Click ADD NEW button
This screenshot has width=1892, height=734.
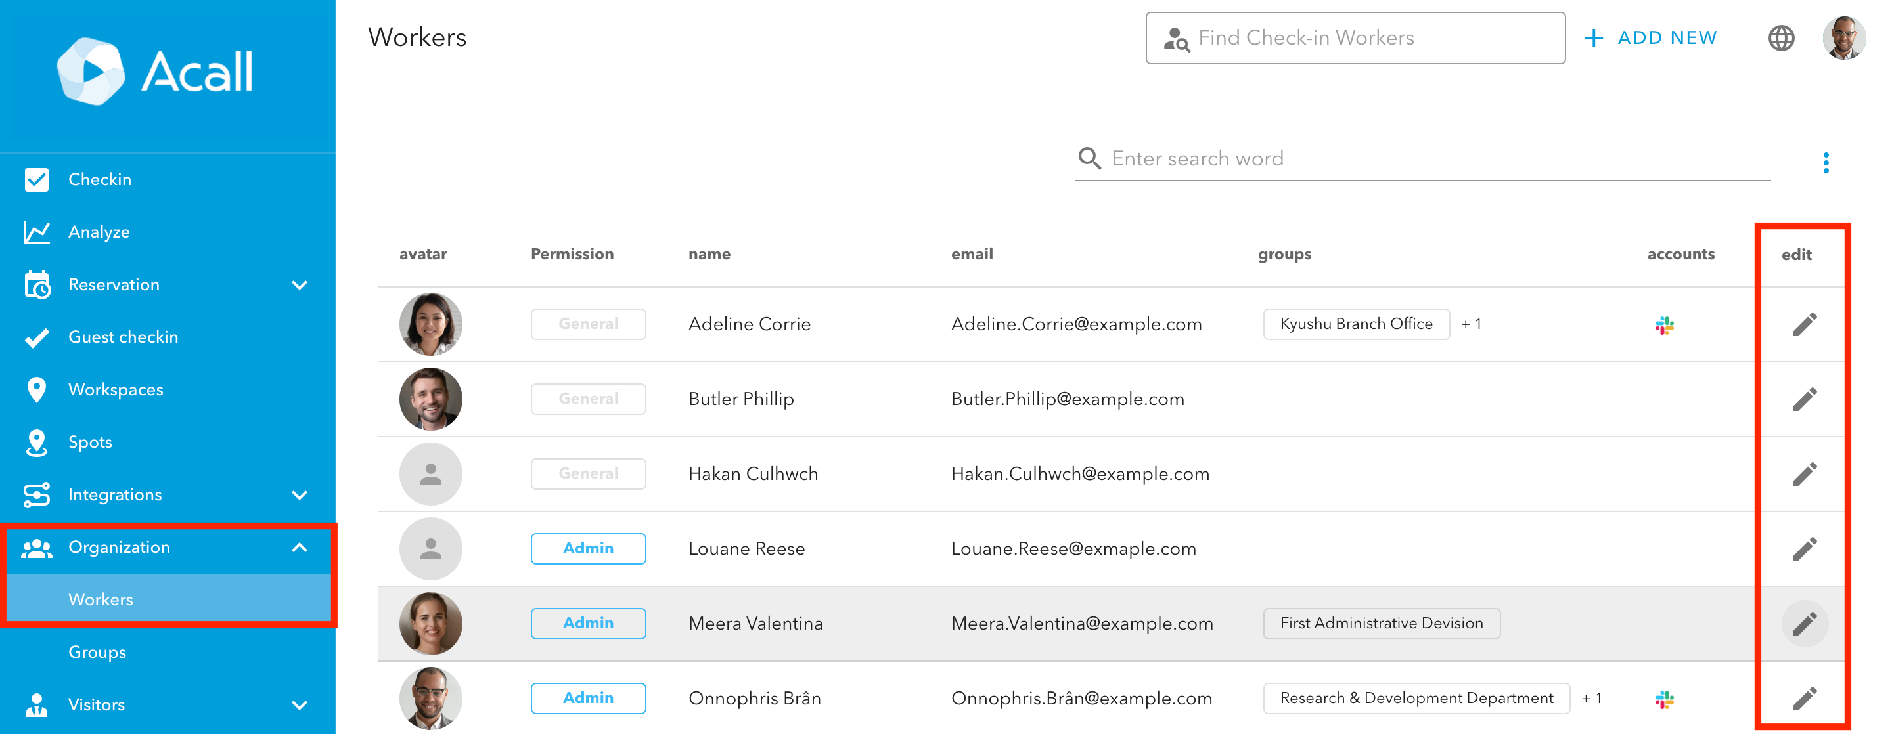(1650, 37)
